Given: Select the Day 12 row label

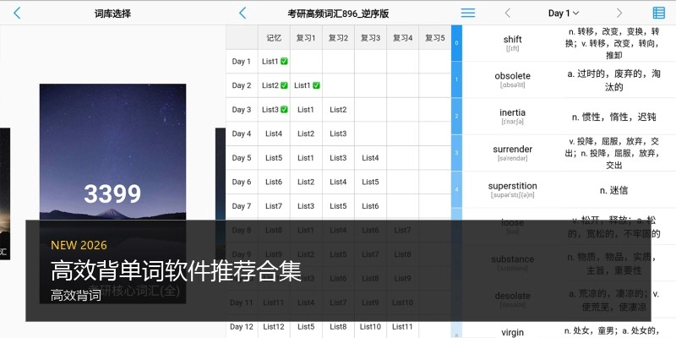Looking at the screenshot, I should [242, 327].
